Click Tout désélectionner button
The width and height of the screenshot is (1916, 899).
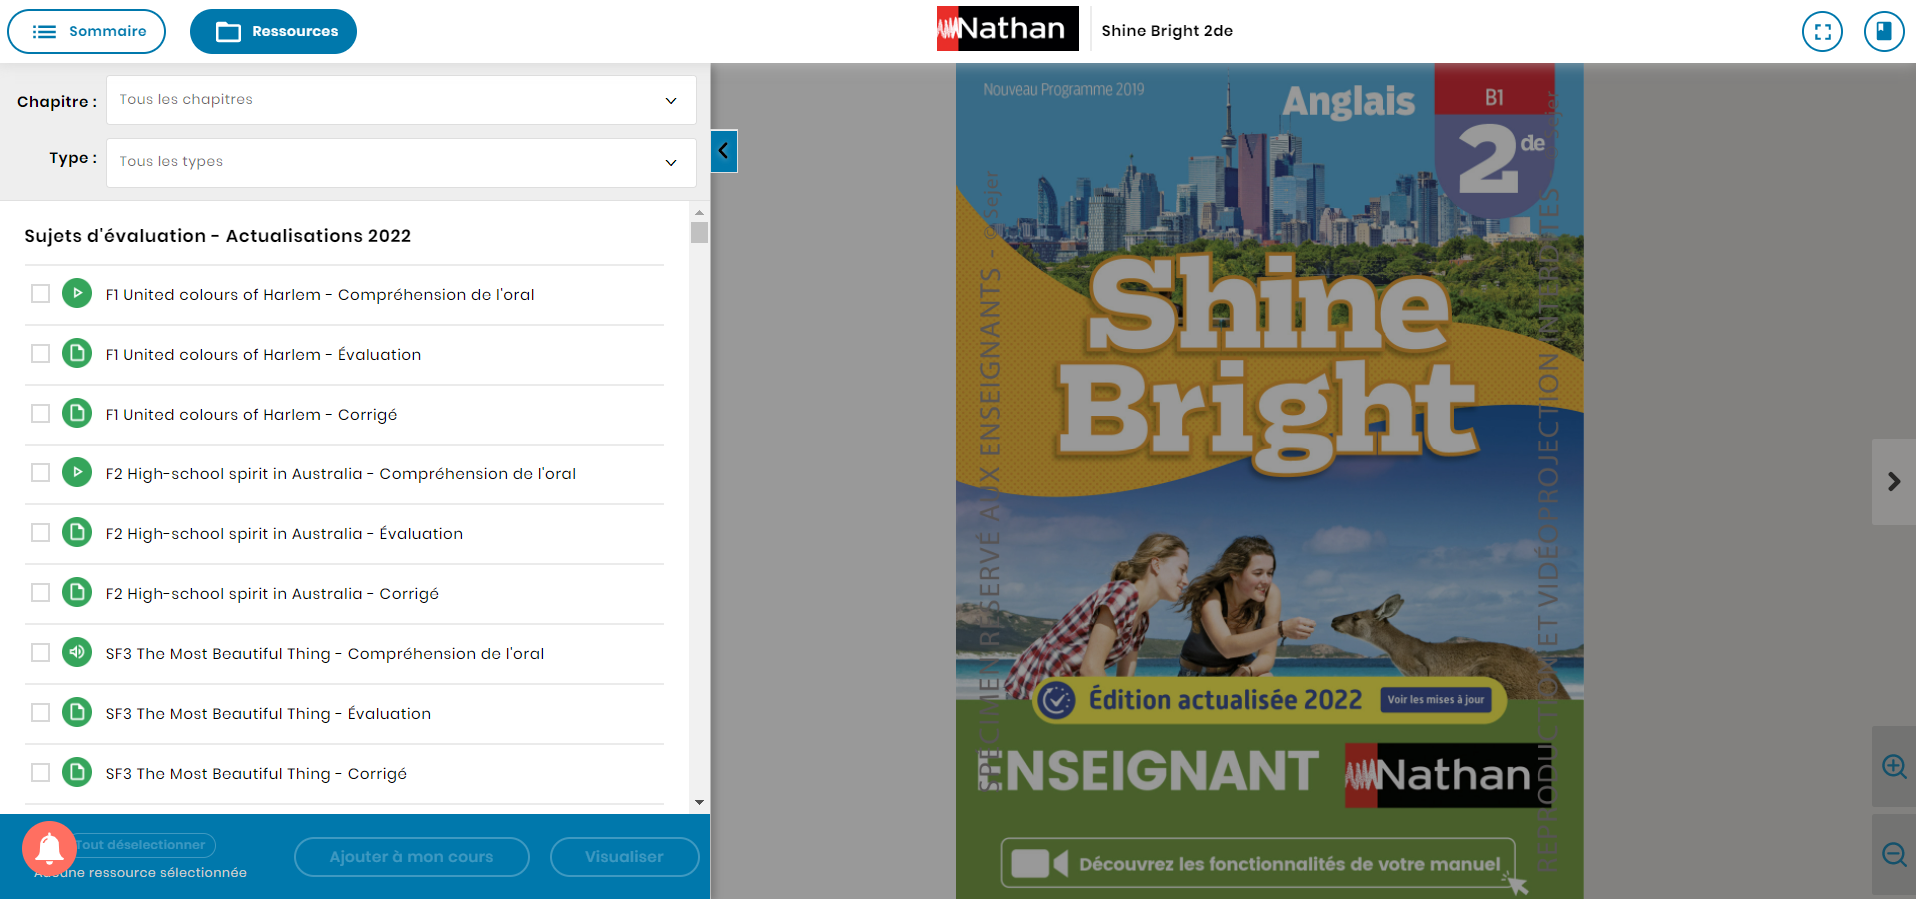click(x=141, y=845)
